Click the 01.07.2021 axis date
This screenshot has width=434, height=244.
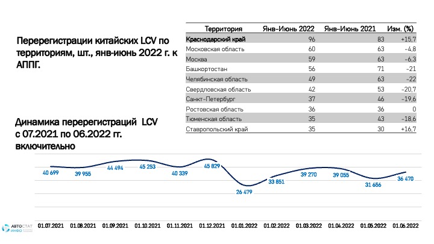50,226
